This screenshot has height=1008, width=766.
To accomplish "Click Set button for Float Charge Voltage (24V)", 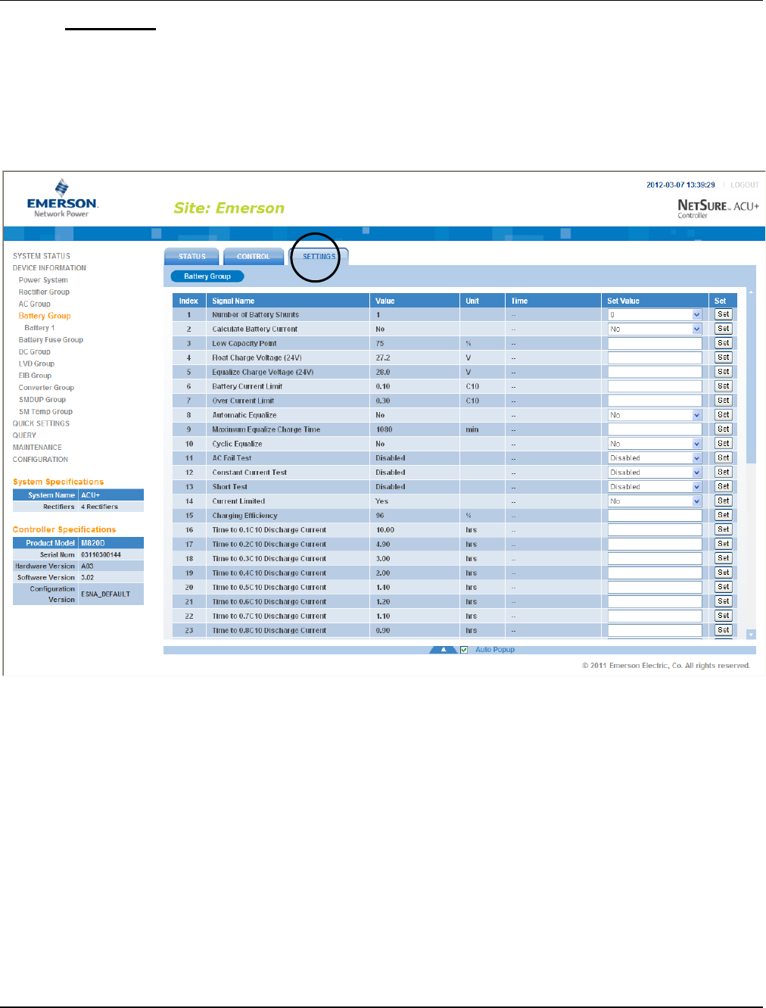I will coord(724,357).
